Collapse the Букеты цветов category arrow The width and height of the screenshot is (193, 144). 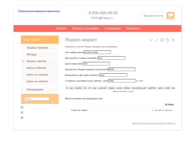point(23,61)
